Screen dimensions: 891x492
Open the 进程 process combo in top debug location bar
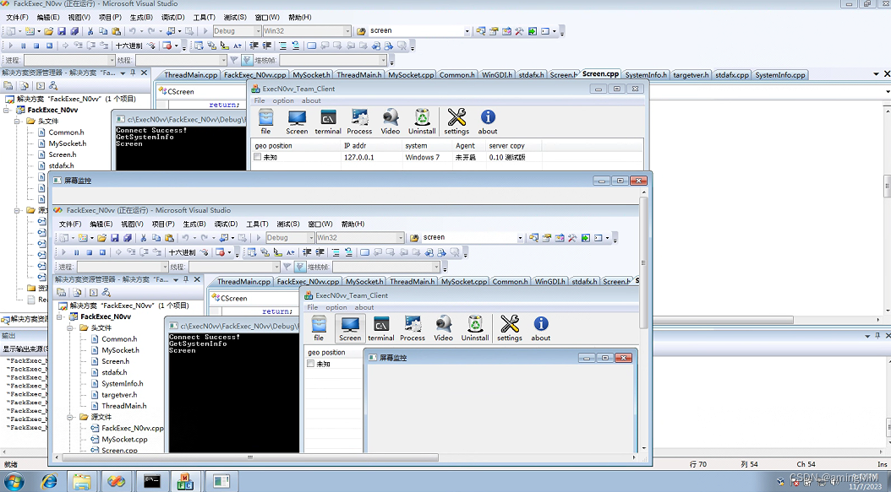click(69, 60)
